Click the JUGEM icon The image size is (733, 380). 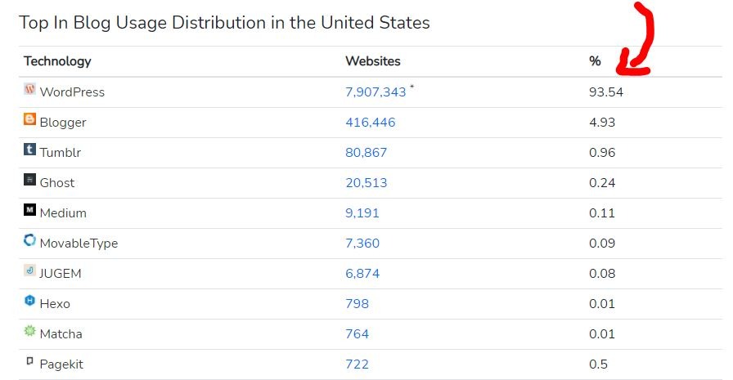click(x=30, y=271)
